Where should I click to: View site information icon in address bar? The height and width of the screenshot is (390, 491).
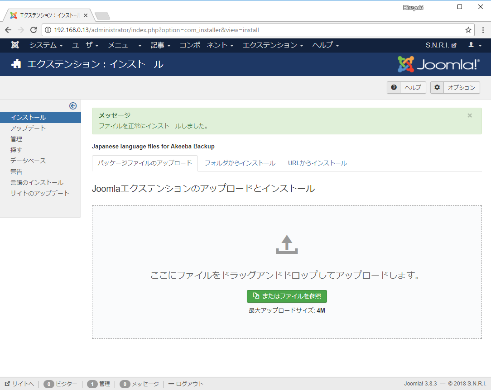pos(48,30)
